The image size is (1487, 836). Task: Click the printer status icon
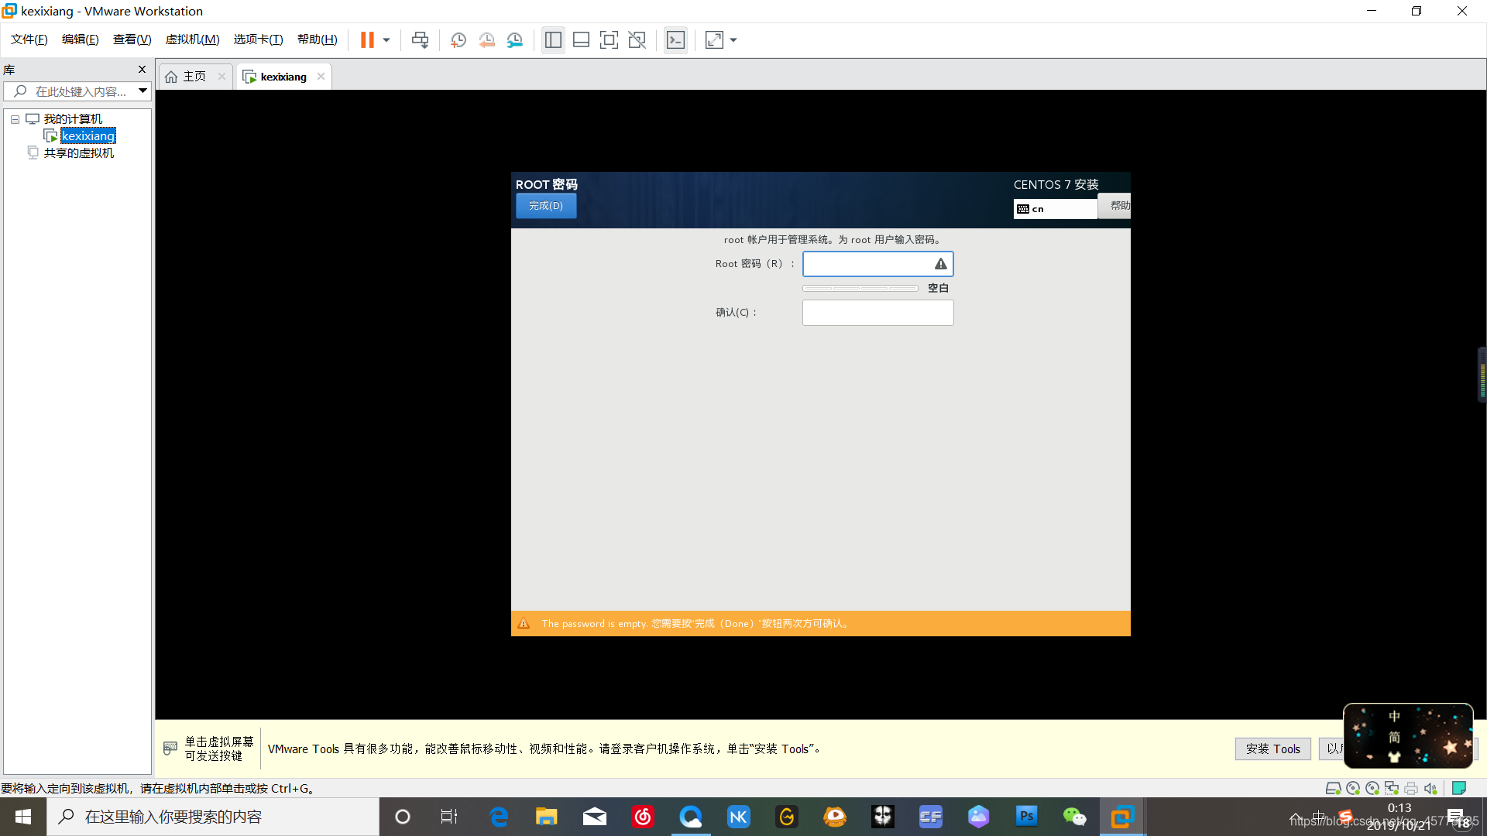coord(1411,789)
